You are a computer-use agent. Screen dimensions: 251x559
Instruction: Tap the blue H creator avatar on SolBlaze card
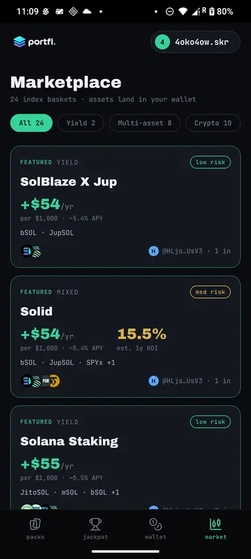click(x=153, y=251)
